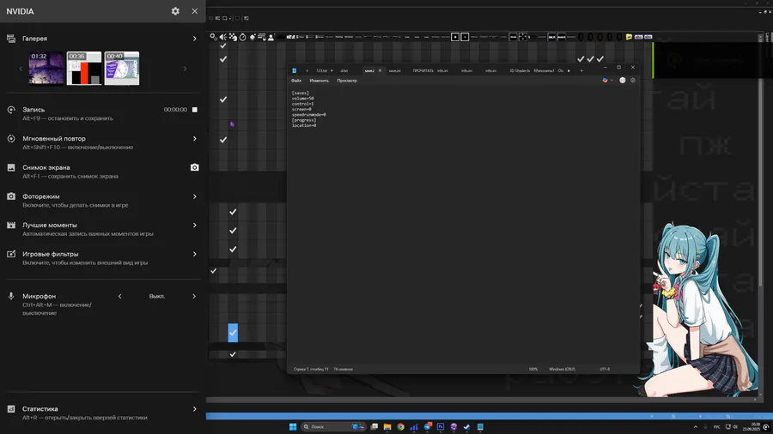Open Steam from the taskbar
773x434 pixels.
[466, 426]
